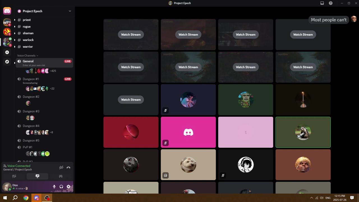Select the white dog avatar tile
The height and width of the screenshot is (202, 359).
point(188,165)
